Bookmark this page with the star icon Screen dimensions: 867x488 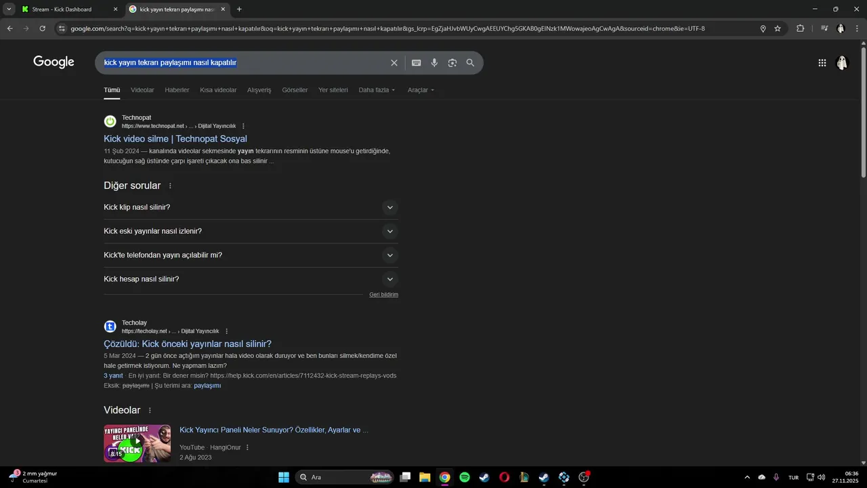(x=778, y=28)
